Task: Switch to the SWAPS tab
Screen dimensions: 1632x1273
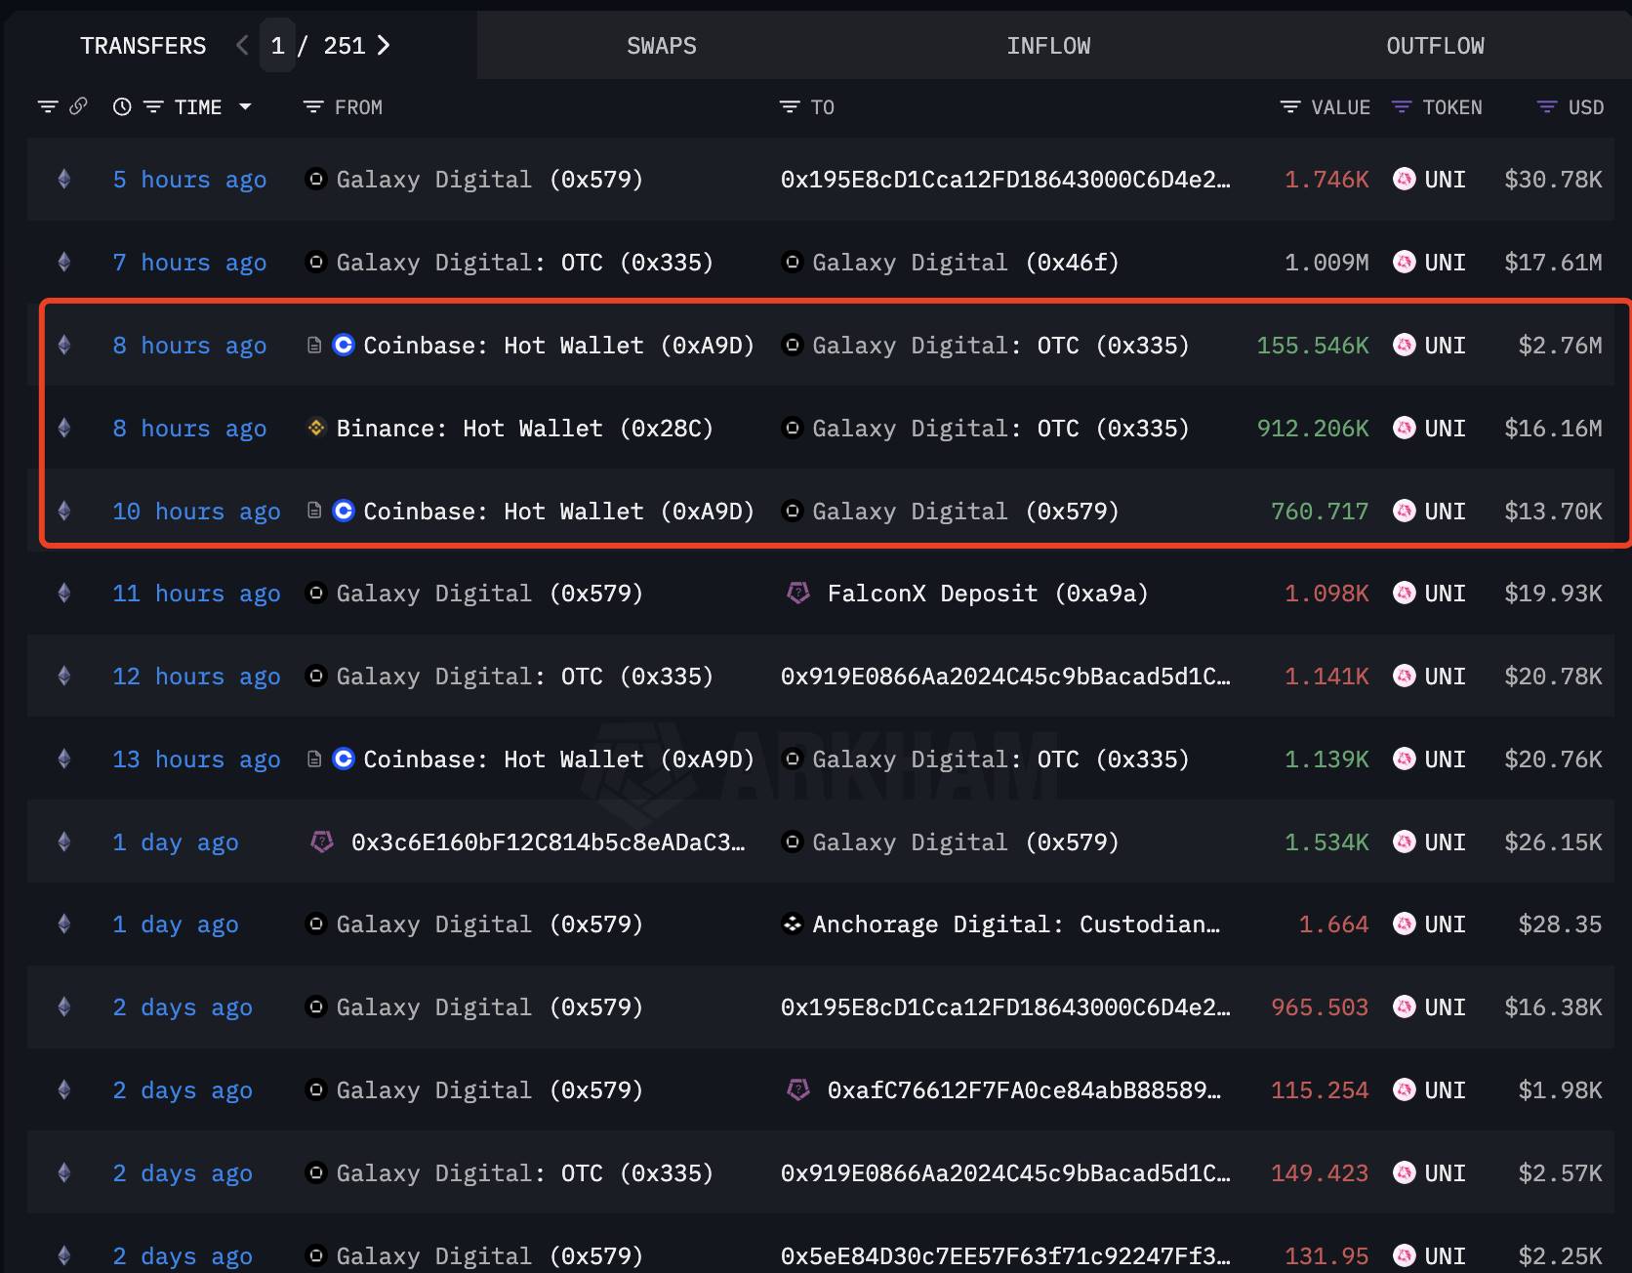Action: [662, 46]
